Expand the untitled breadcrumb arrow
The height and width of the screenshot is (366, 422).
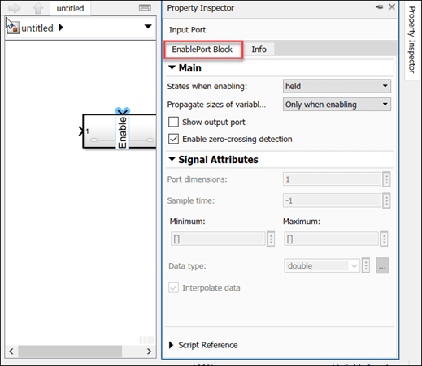pyautogui.click(x=61, y=28)
